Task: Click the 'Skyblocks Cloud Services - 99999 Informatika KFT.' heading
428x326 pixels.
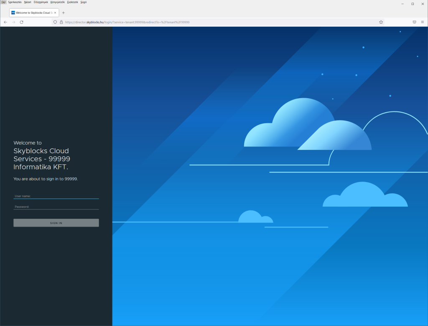Action: 42,159
